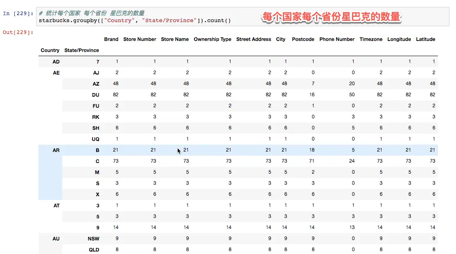Click the Country index header
456x254 pixels.
pyautogui.click(x=50, y=50)
